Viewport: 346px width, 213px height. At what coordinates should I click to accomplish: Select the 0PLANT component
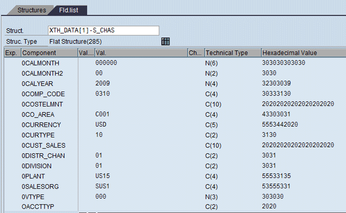point(33,176)
